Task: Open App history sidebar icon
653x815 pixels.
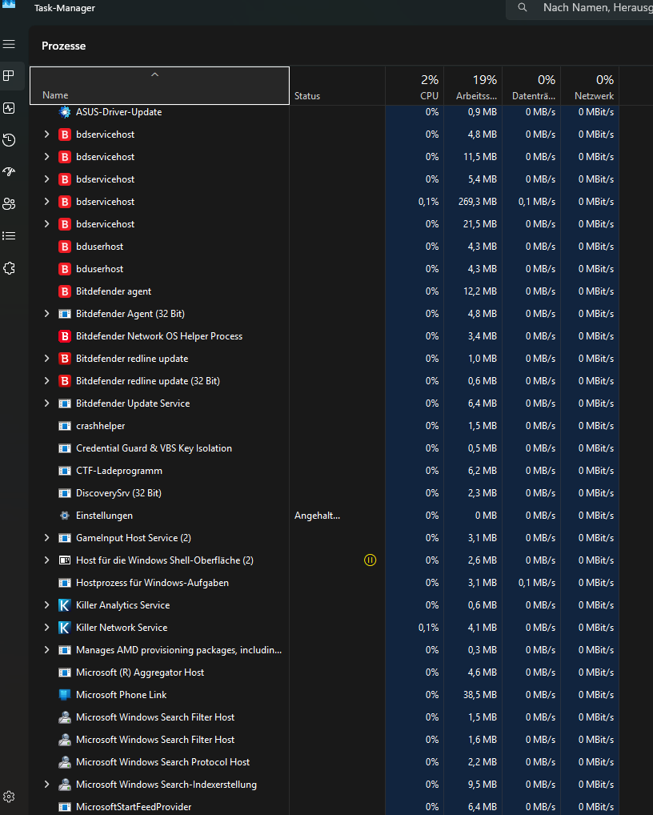Action: (x=9, y=140)
